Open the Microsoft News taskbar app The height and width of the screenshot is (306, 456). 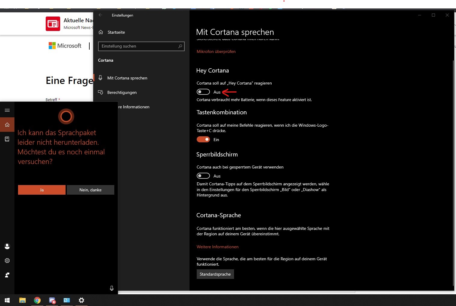coord(67,300)
